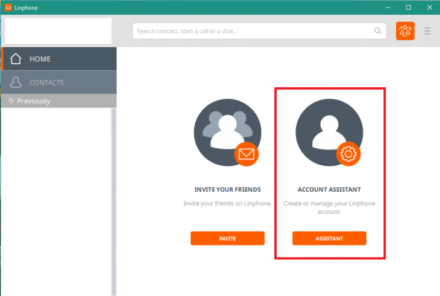
Task: Go to the HOME section
Action: 59,59
